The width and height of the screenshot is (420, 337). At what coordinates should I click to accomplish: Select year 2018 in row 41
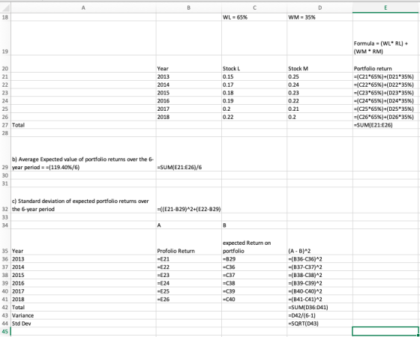pos(83,300)
